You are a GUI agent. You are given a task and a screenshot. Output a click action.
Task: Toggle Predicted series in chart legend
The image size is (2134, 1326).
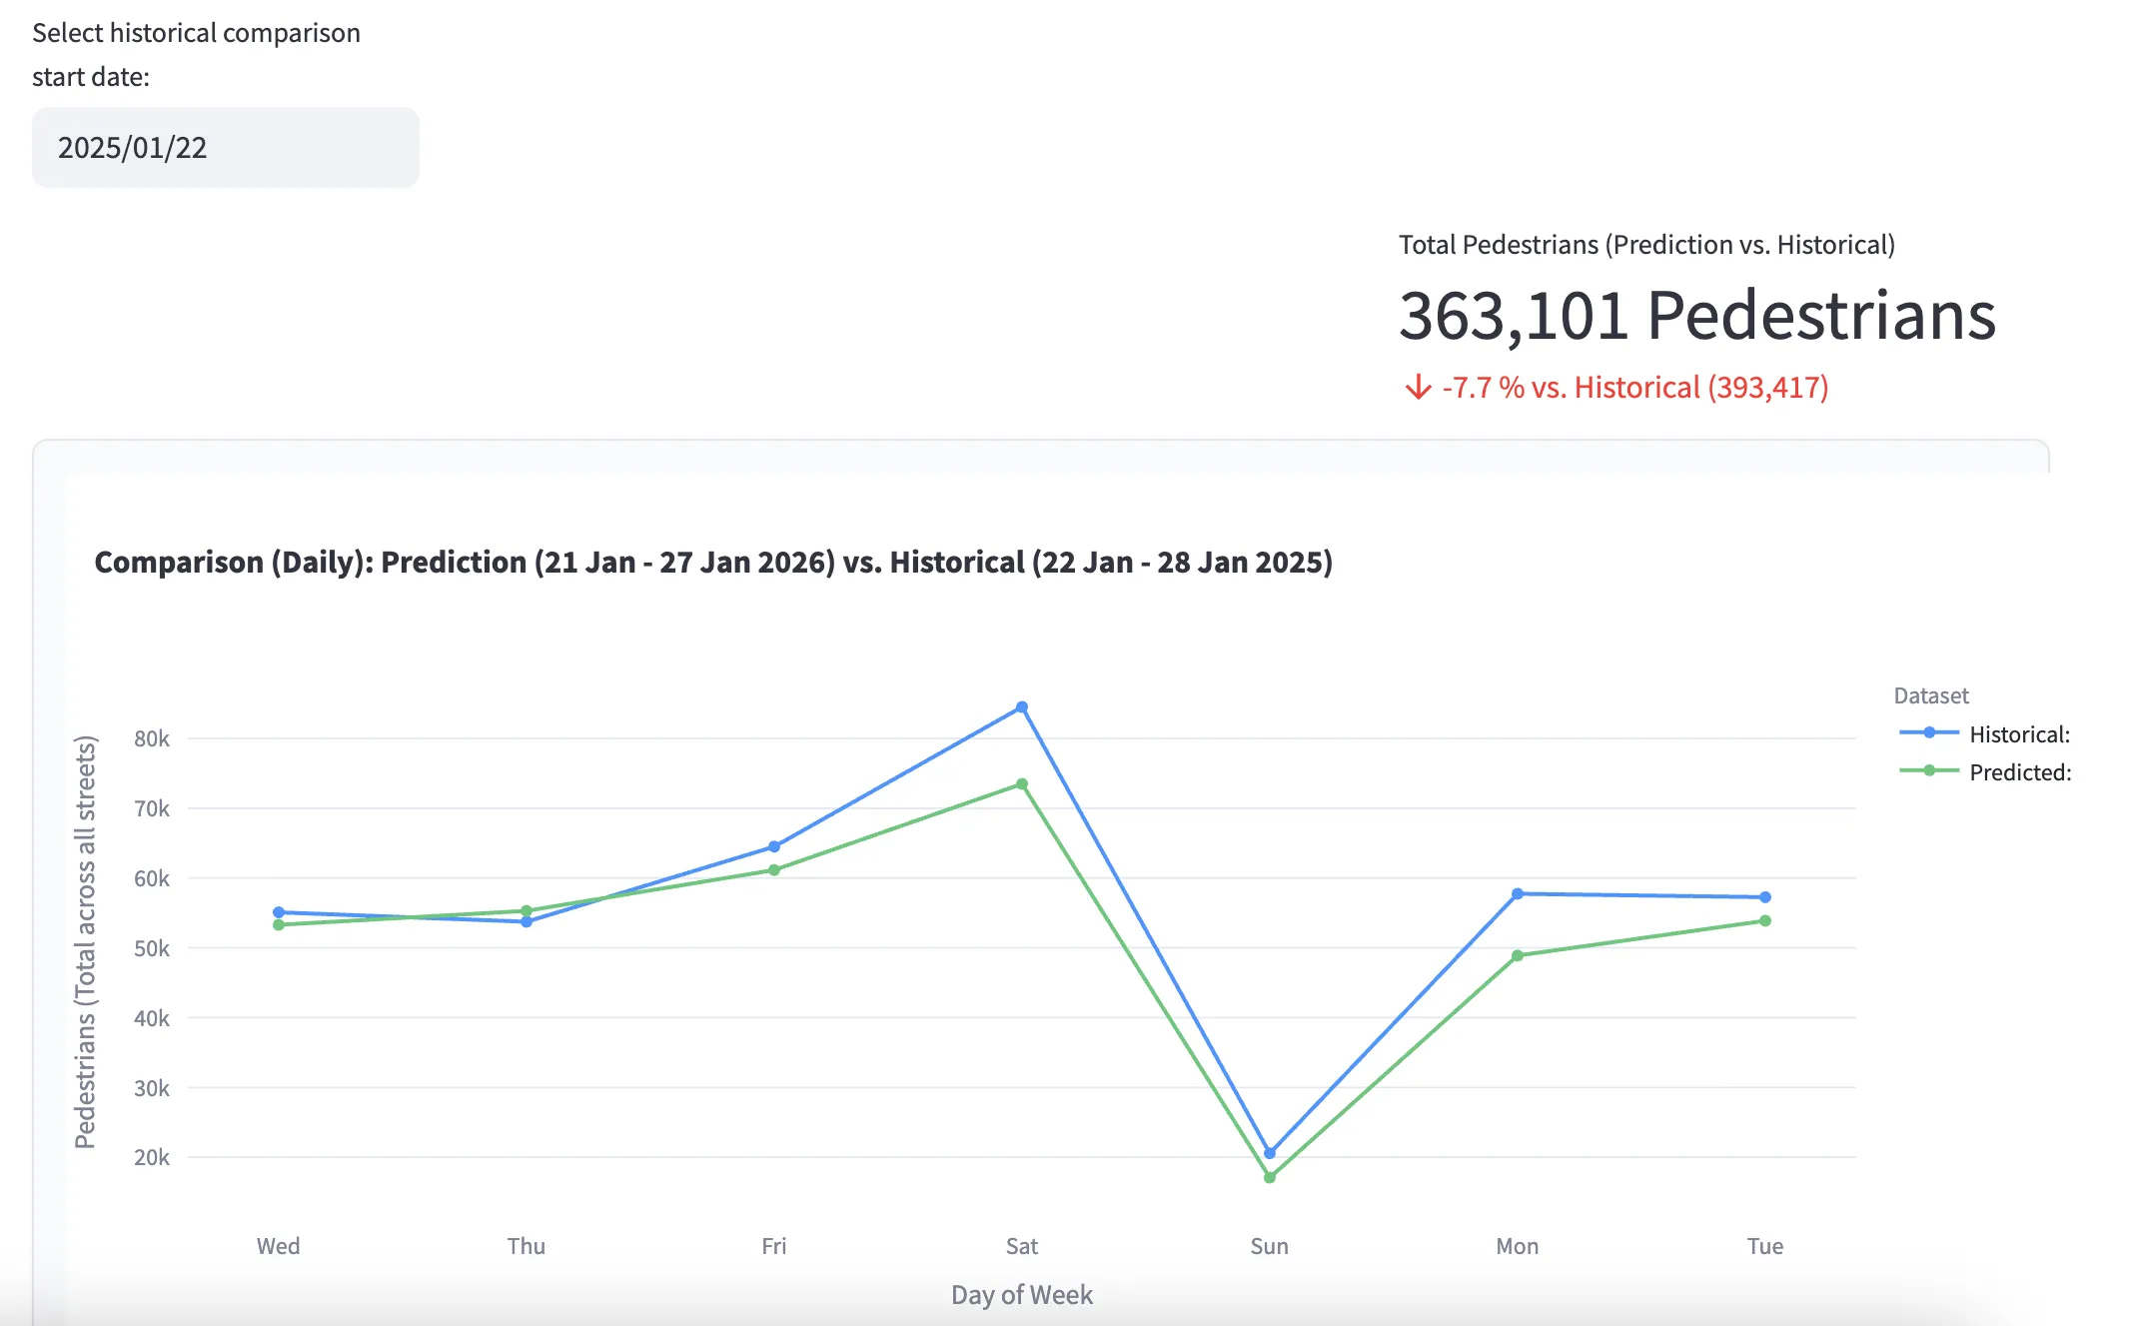point(2019,772)
